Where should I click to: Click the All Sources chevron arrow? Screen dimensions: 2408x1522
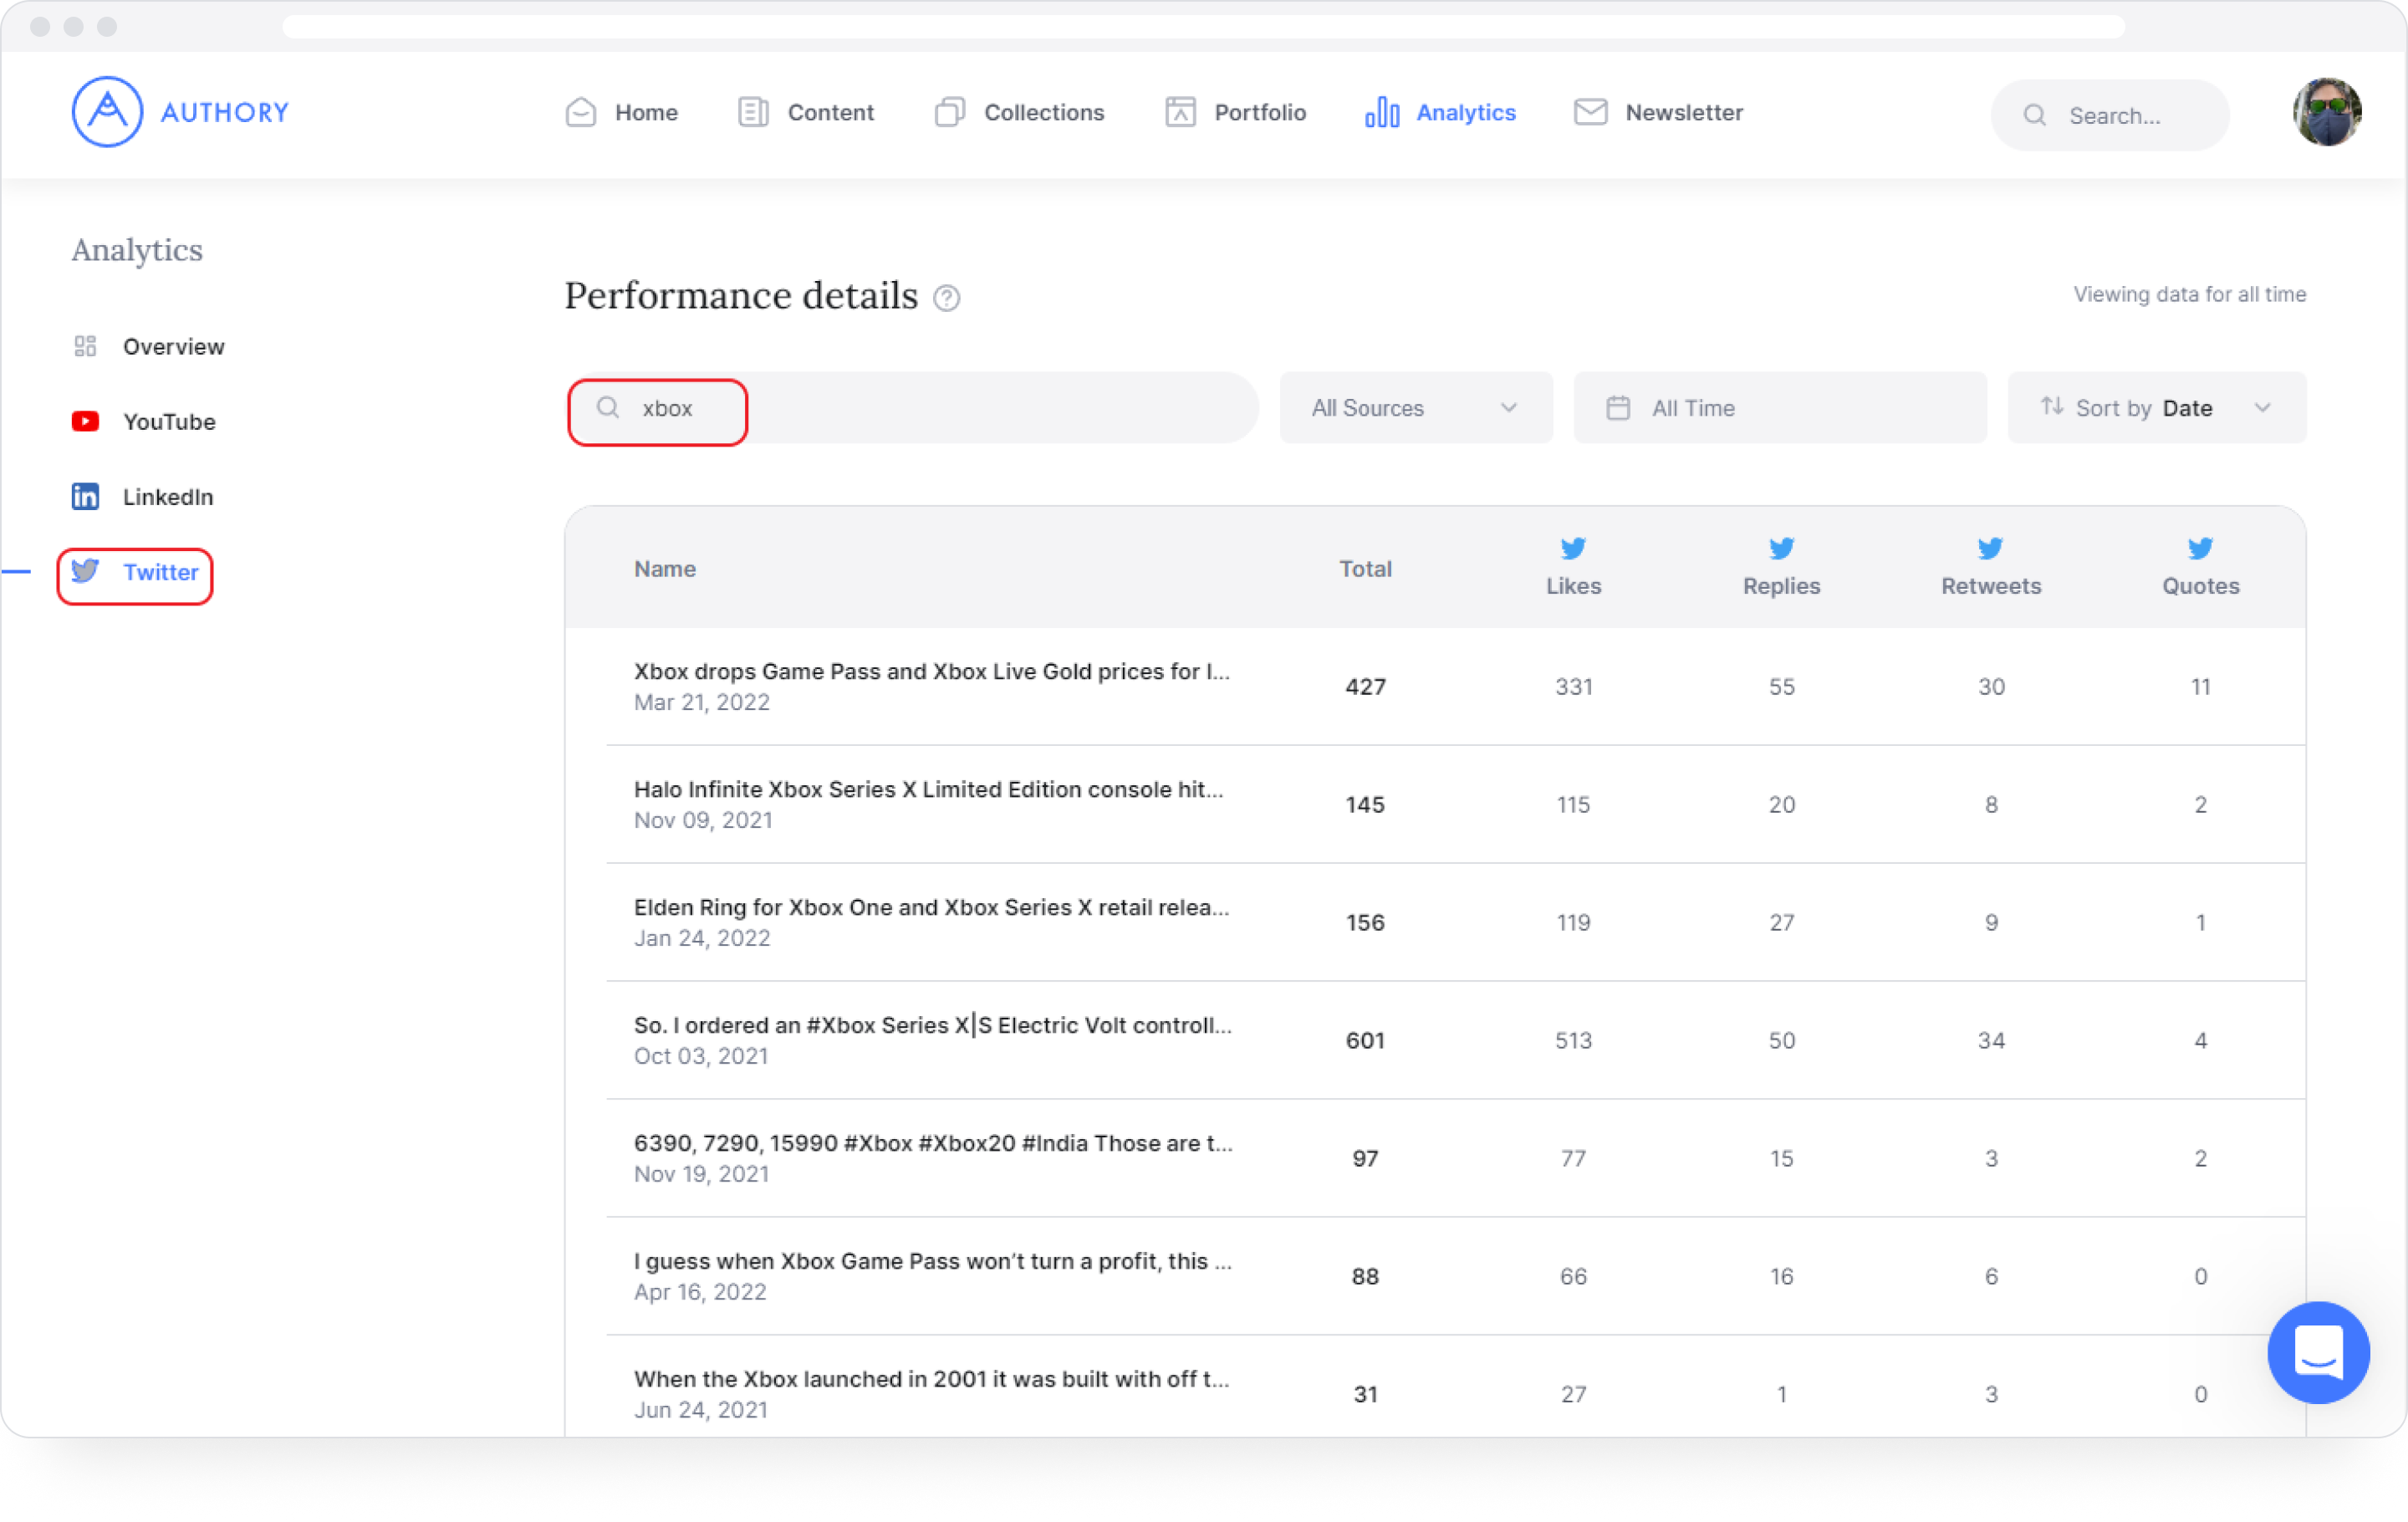tap(1508, 407)
